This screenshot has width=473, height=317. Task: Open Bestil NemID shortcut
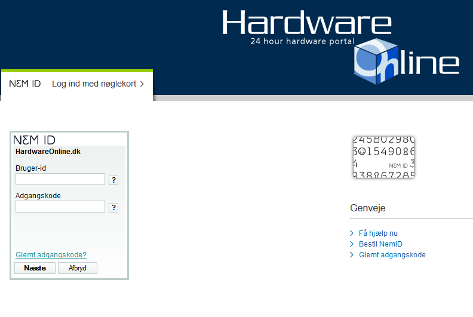click(x=380, y=244)
